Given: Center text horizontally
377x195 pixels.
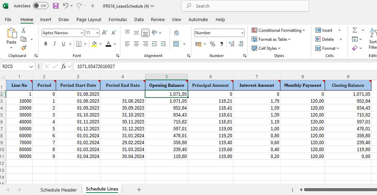Looking at the screenshot, I should (x=136, y=44).
